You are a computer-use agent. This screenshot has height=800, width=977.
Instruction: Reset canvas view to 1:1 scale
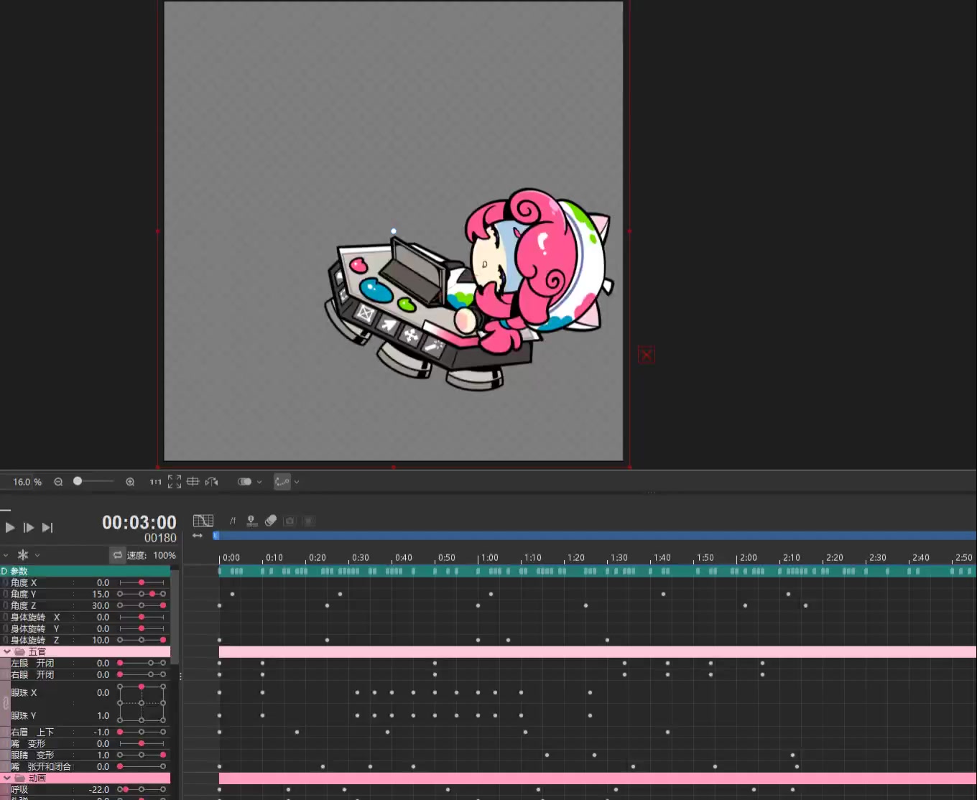155,482
